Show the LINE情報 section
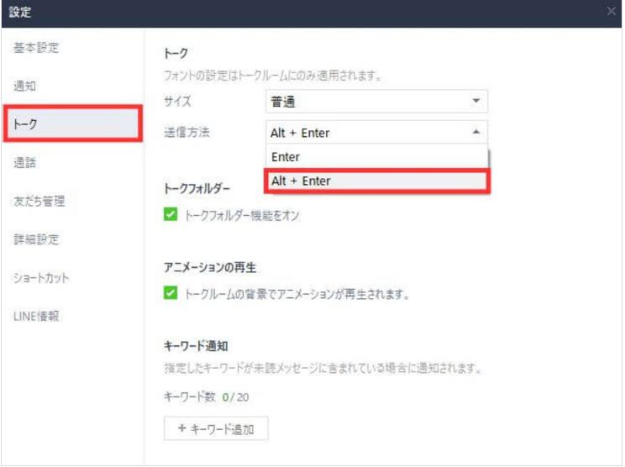Viewport: 625px width, 467px height. click(x=36, y=317)
